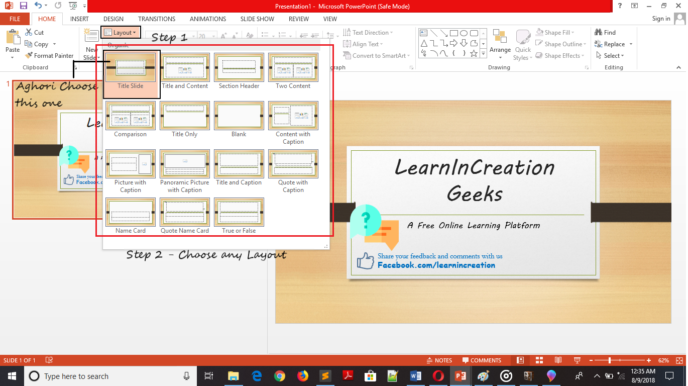Collapse the Layout dropdown menu
This screenshot has width=688, height=386.
click(x=121, y=33)
